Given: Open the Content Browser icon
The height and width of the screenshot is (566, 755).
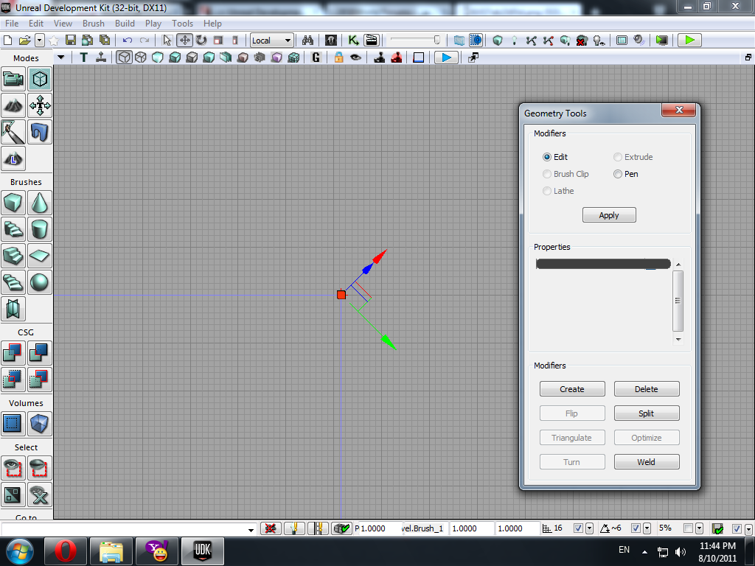Looking at the screenshot, I should click(x=331, y=41).
